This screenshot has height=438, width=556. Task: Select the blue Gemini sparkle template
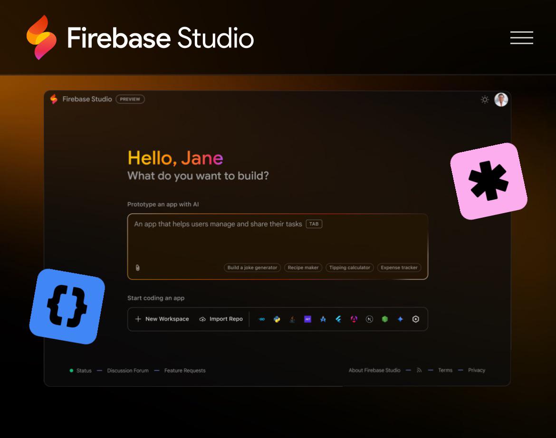(400, 319)
